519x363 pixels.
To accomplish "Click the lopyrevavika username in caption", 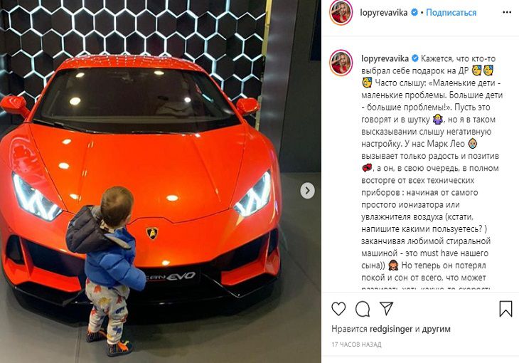I will pyautogui.click(x=385, y=58).
